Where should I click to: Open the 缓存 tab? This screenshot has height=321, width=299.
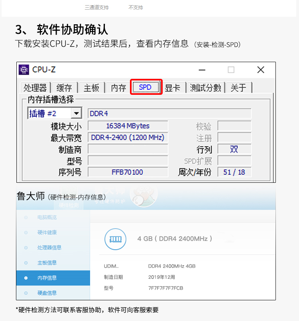(64, 88)
